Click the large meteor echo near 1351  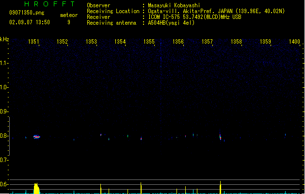coord(36,137)
